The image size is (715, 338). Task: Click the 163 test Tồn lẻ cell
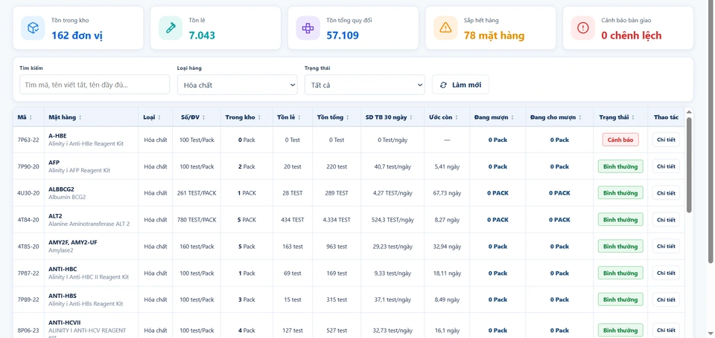(x=292, y=246)
